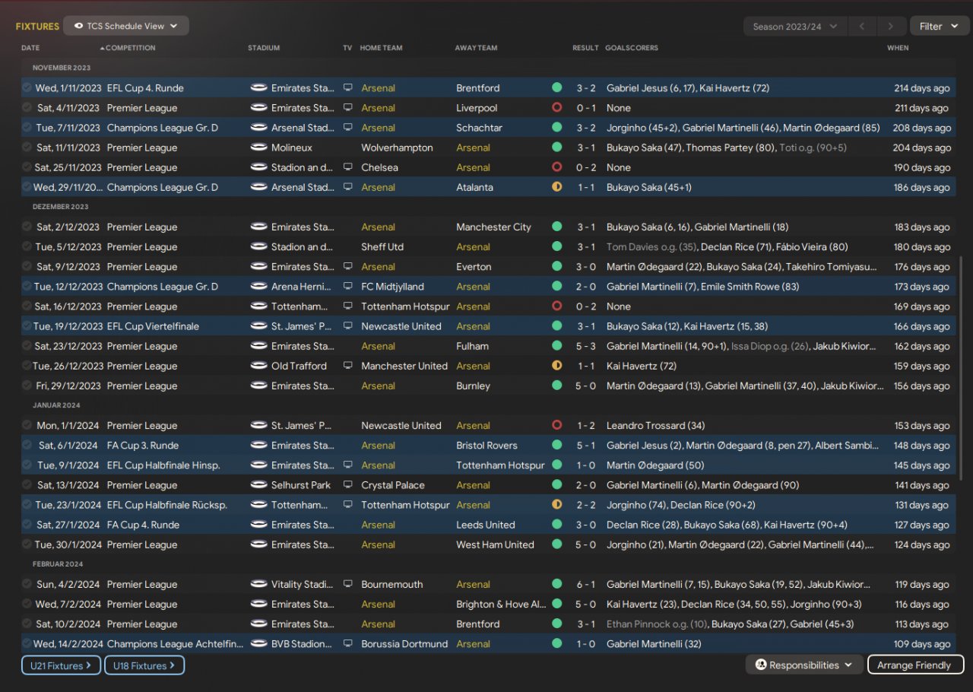
Task: Click the TV icon for the Schachtar match
Action: coord(348,128)
